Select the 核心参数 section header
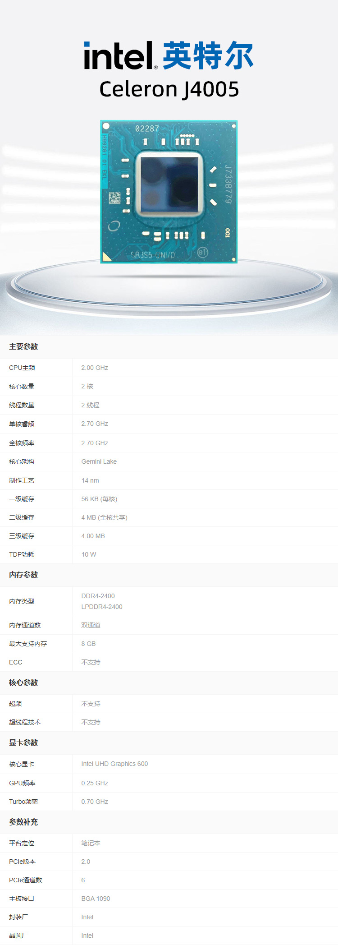 click(x=23, y=682)
